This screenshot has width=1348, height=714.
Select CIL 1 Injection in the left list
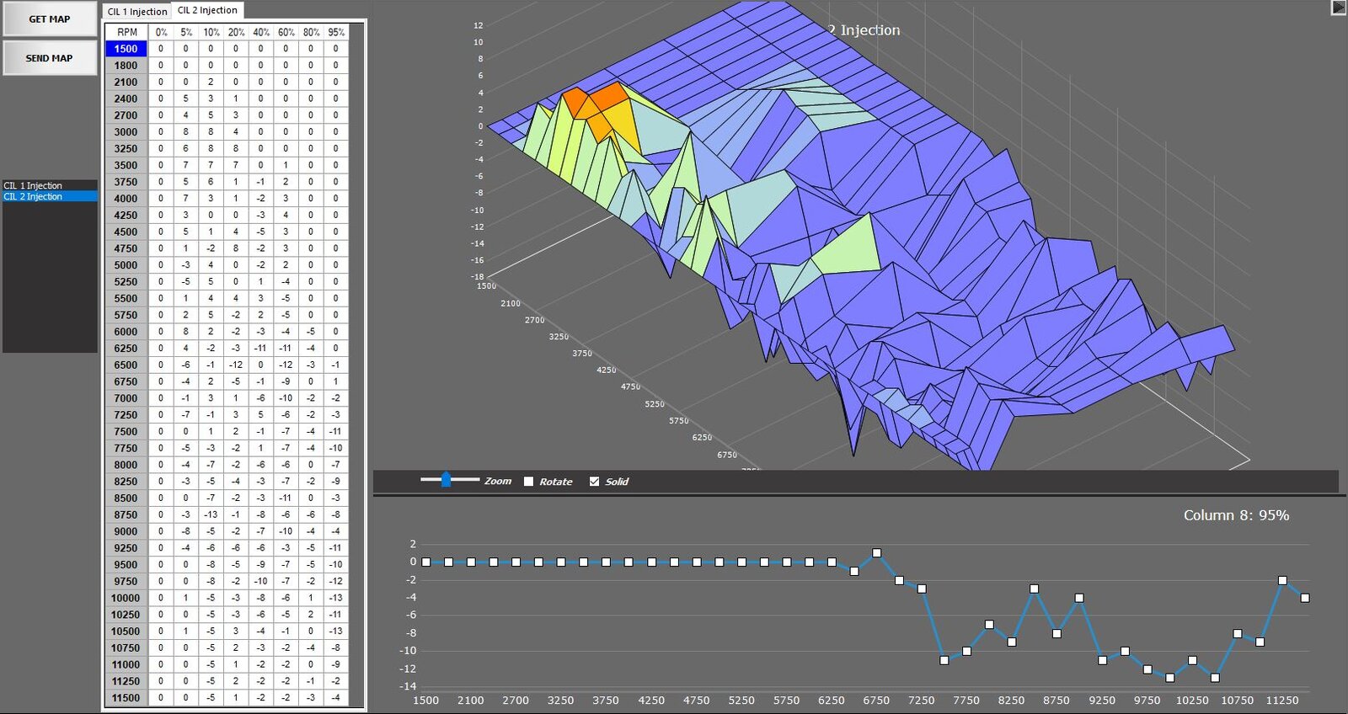click(x=34, y=185)
